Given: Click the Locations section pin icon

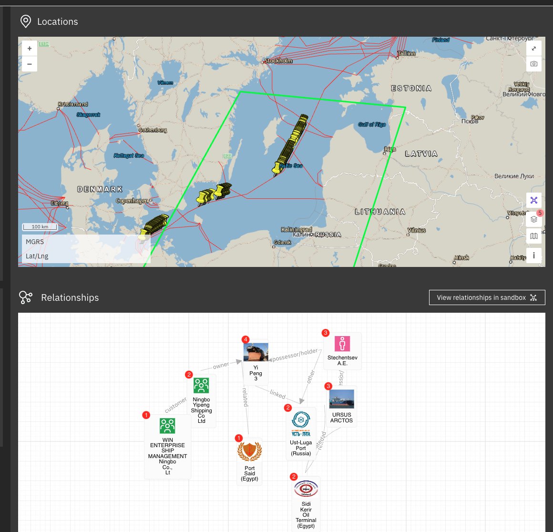Looking at the screenshot, I should (x=25, y=21).
